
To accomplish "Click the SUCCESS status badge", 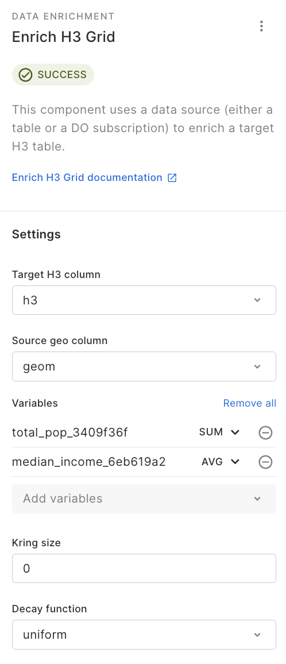I will (53, 75).
